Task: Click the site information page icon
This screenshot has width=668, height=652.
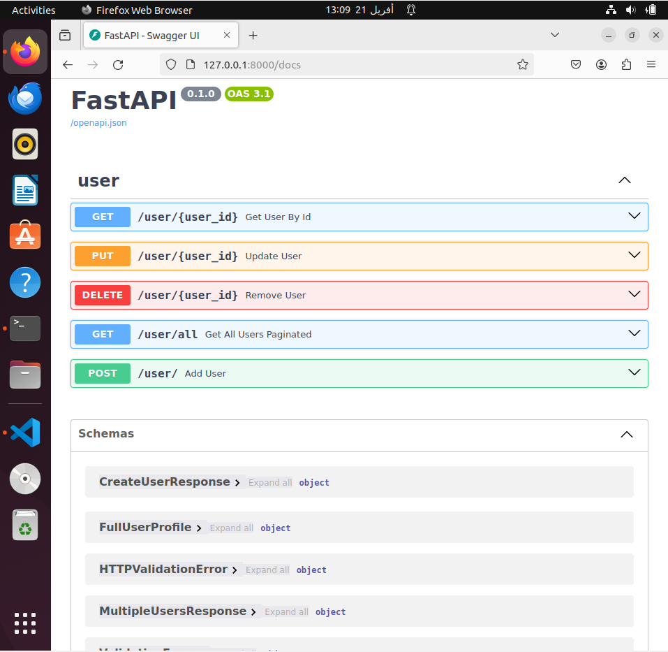Action: pos(191,65)
